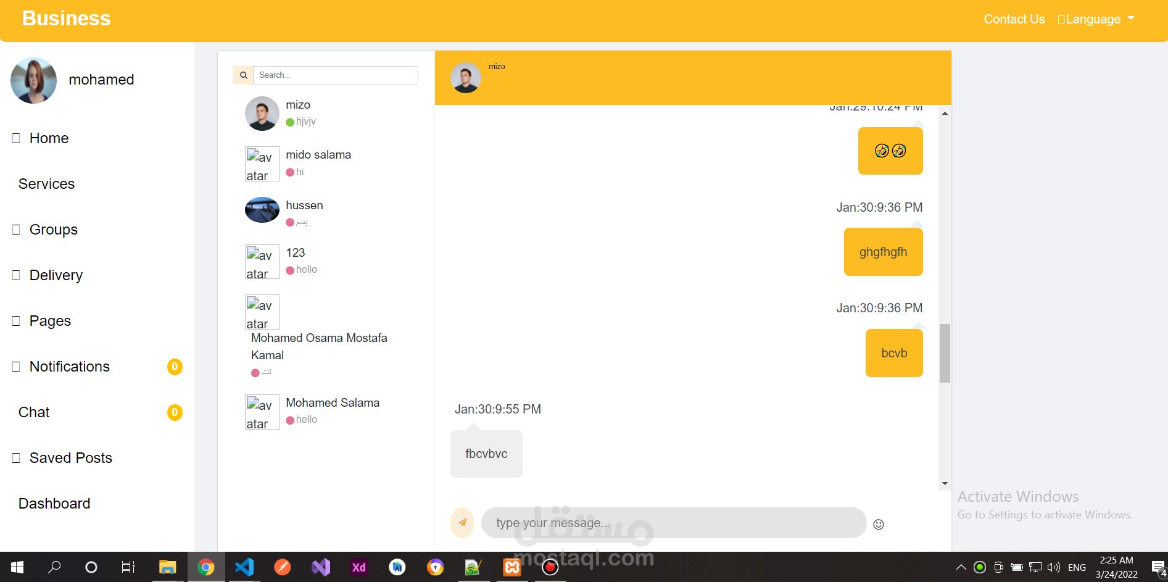The height and width of the screenshot is (582, 1168).
Task: Open mizo conversation in contact list
Action: point(326,113)
